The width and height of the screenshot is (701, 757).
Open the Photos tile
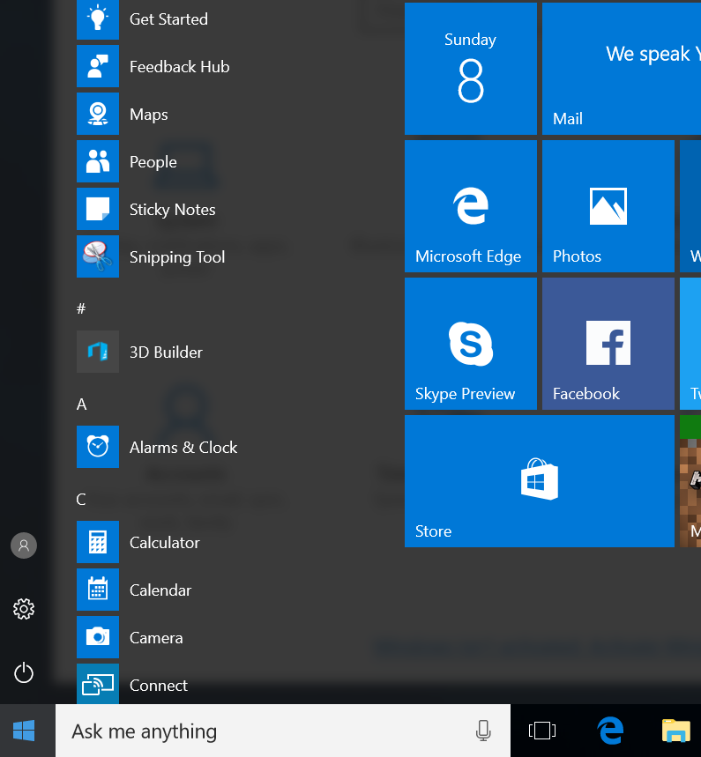pos(608,206)
